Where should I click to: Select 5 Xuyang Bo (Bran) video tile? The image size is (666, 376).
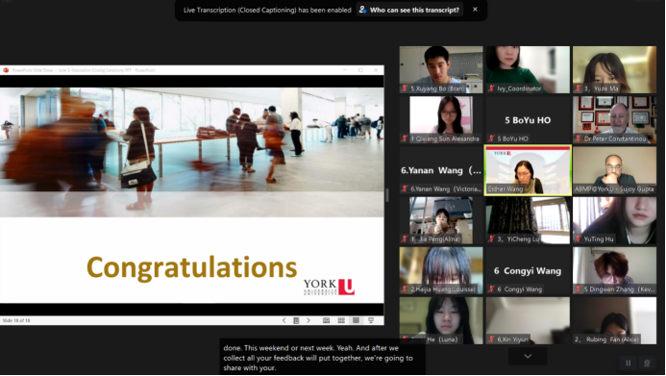pos(441,69)
